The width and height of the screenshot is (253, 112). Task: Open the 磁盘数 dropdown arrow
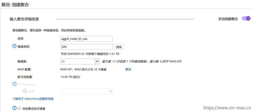coord(97,61)
